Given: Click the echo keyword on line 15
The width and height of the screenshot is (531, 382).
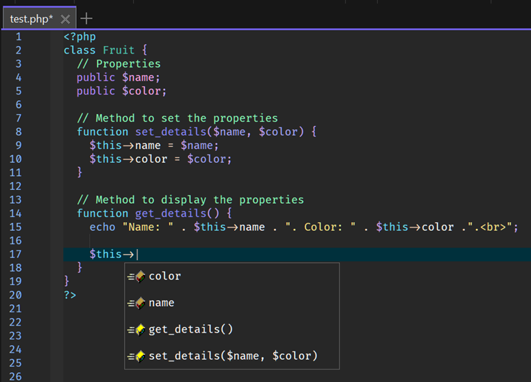Looking at the screenshot, I should click(102, 227).
